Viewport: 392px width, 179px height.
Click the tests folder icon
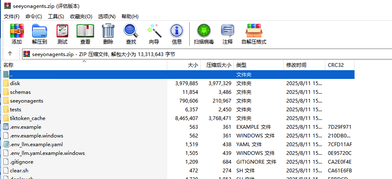click(x=6, y=109)
